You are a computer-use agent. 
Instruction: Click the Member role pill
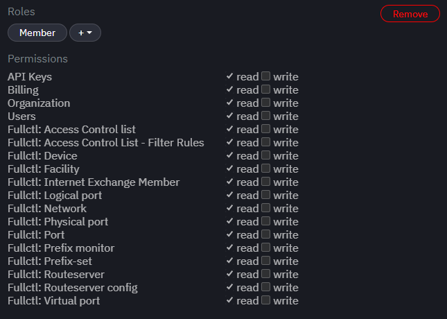click(x=37, y=33)
